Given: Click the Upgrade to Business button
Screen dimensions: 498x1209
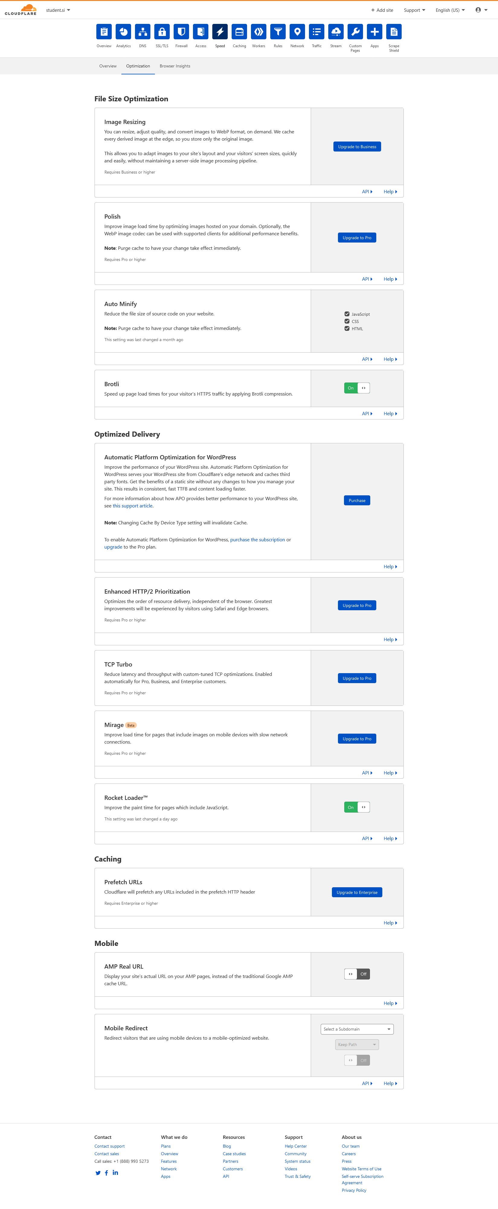Looking at the screenshot, I should pos(357,147).
